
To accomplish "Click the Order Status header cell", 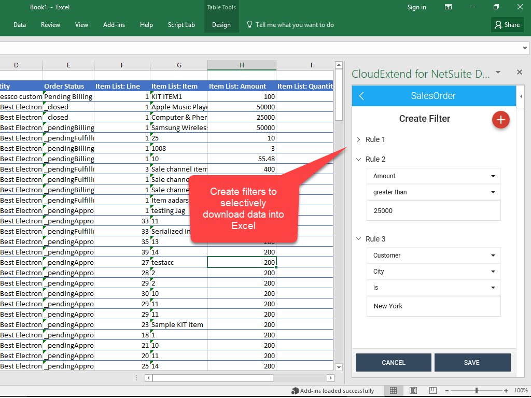I will 68,86.
